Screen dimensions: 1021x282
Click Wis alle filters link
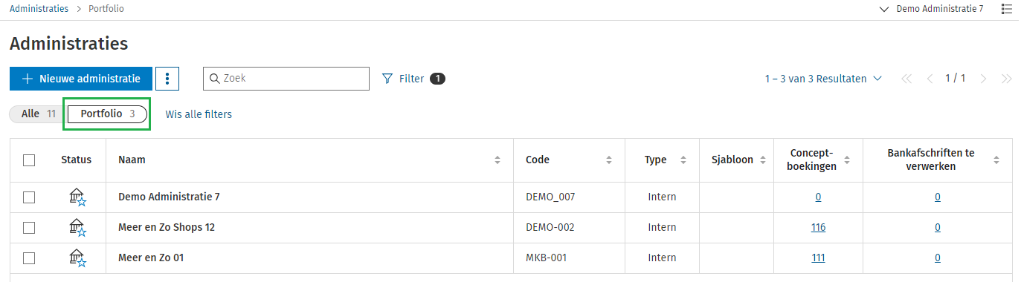pos(199,114)
